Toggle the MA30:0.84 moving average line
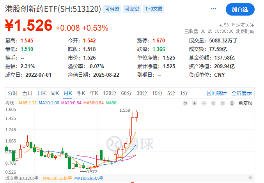This screenshot has width=264, height=183. pyautogui.click(x=94, y=103)
